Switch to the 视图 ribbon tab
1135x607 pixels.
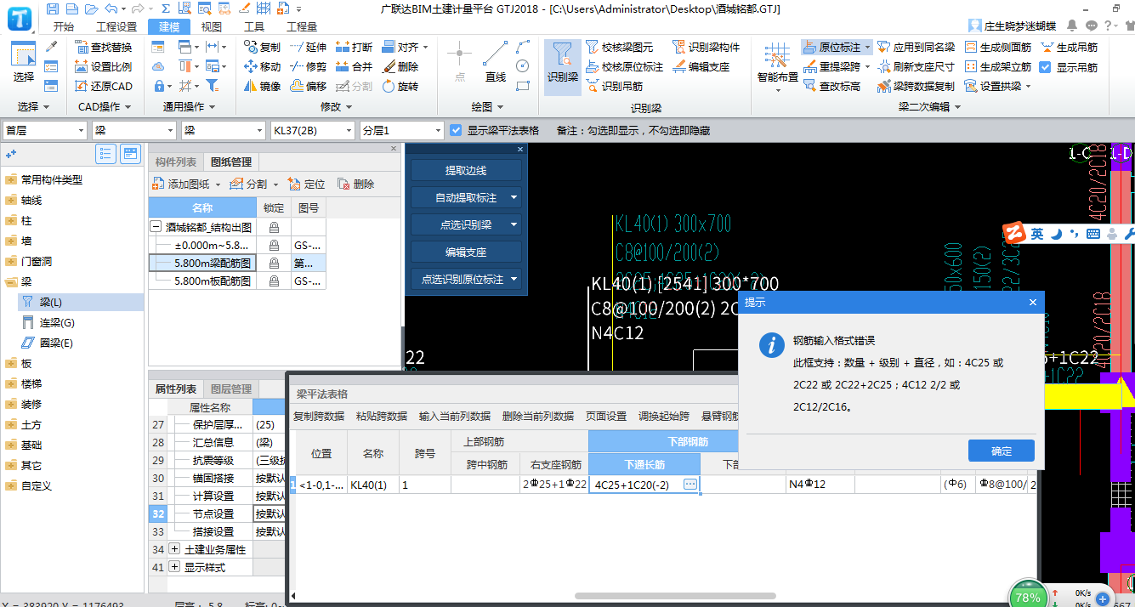pos(211,26)
